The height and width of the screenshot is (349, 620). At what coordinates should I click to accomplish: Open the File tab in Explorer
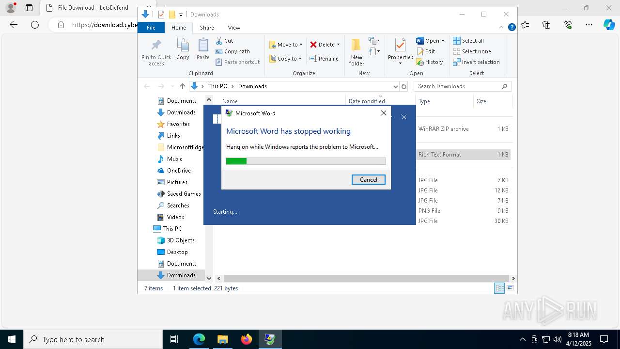click(x=151, y=28)
